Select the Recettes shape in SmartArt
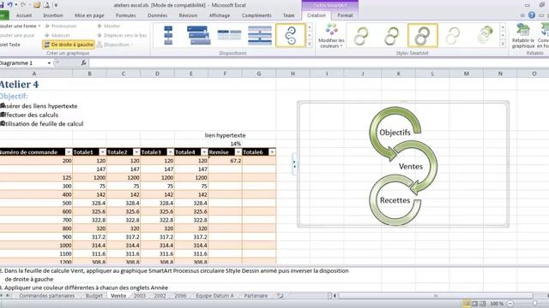Image resolution: width=549 pixels, height=308 pixels. coord(395,200)
